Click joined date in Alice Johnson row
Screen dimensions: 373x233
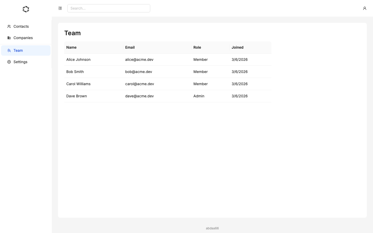240,60
